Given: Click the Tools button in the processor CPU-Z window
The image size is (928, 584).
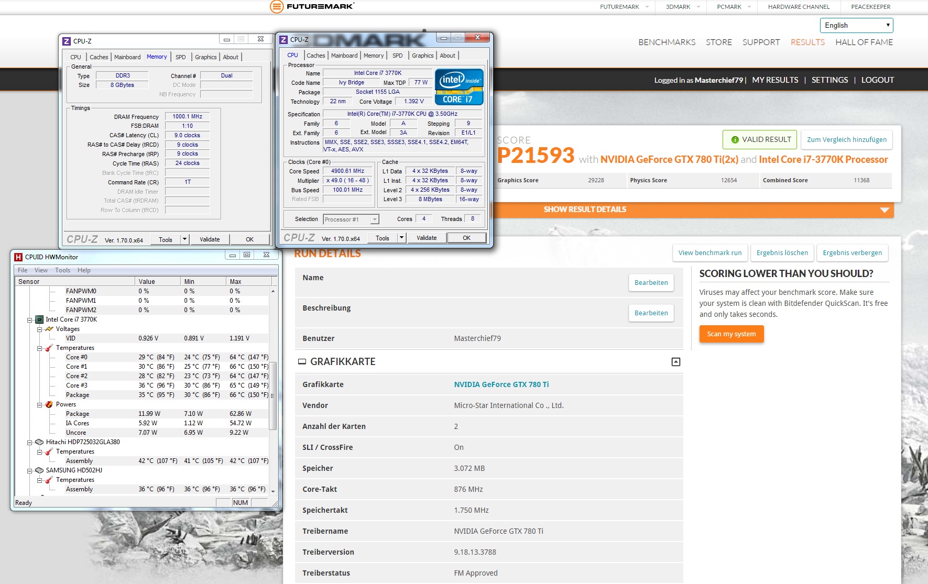Looking at the screenshot, I should pos(383,238).
